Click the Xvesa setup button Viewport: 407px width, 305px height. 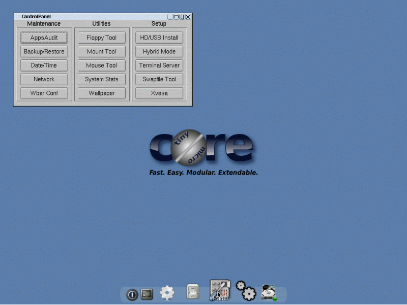tap(159, 93)
